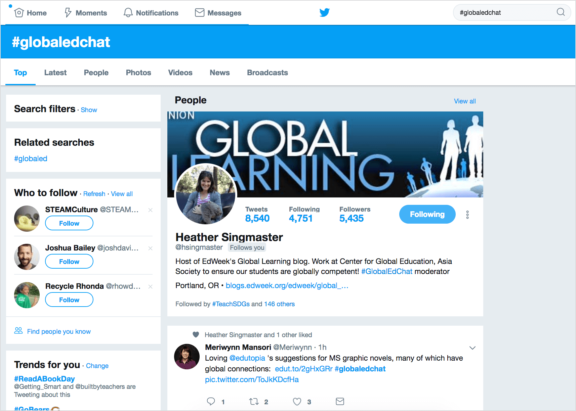The height and width of the screenshot is (411, 576).
Task: Switch to the Photos tab
Action: tap(138, 73)
